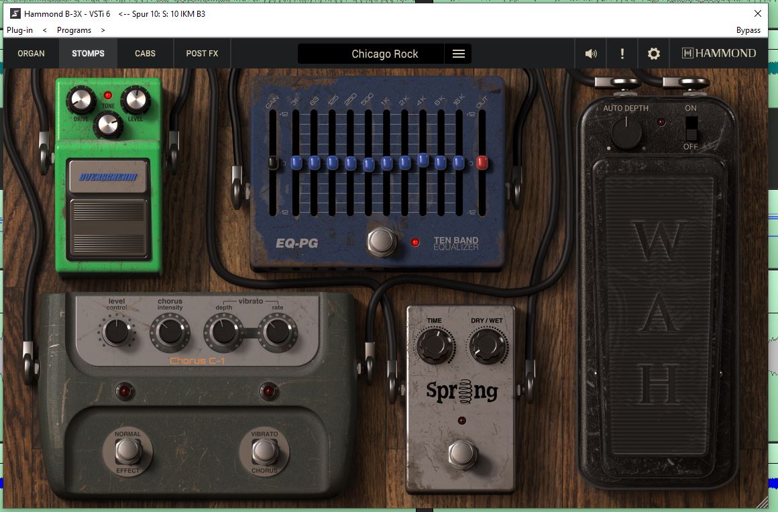Click the EQ 31 Hz band slider

296,162
